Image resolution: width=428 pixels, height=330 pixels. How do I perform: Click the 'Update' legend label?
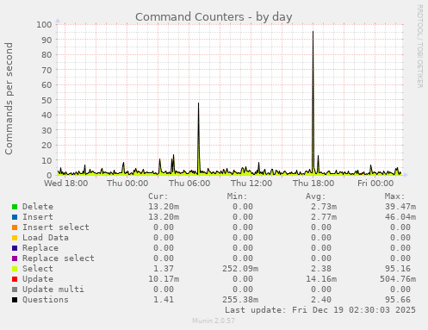(38, 279)
